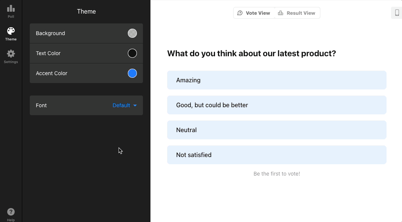Pick the Not satisfied option
Image resolution: width=402 pixels, height=222 pixels.
coord(277,155)
